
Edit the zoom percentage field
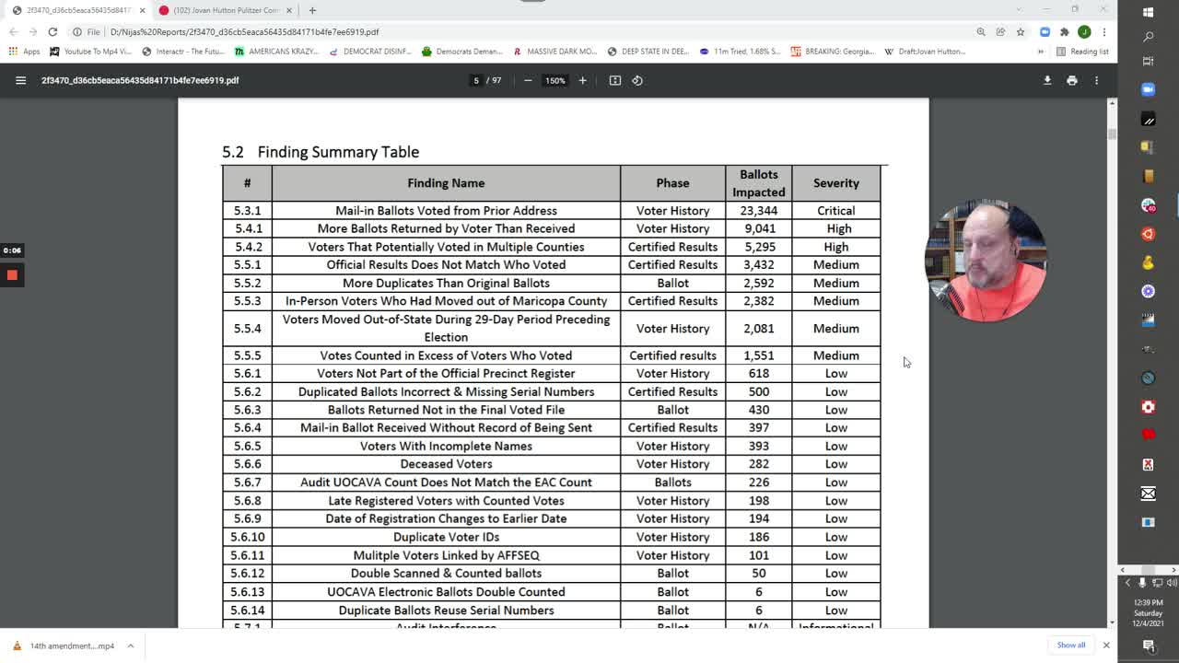point(554,80)
